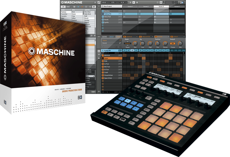The image size is (230, 157).
Task: Select the Project filter icon in browser
Action: tap(74, 7)
